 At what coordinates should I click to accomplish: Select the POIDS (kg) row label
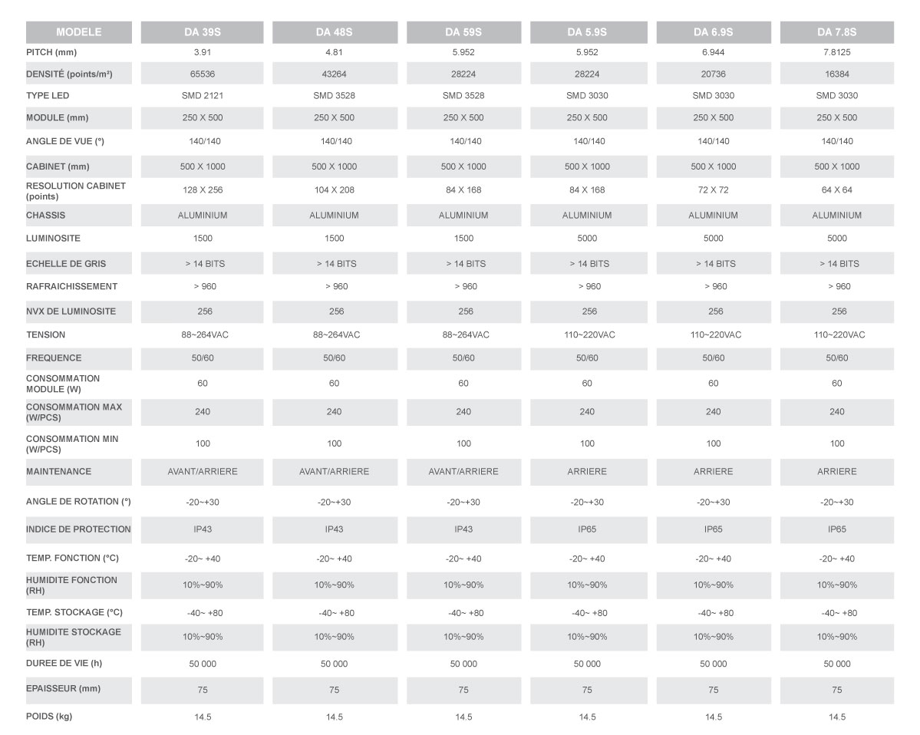coord(49,717)
